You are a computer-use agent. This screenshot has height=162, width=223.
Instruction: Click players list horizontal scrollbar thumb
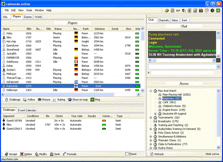tap(60, 95)
